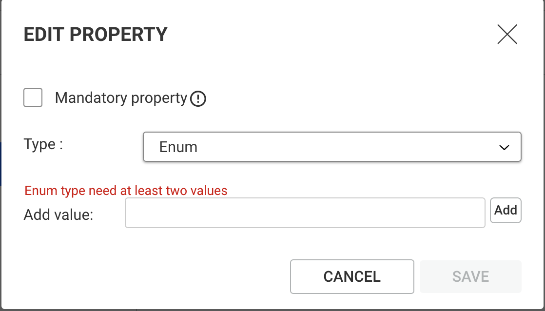545x311 pixels.
Task: Click the EDIT PROPERTY dialog title
Action: (96, 34)
